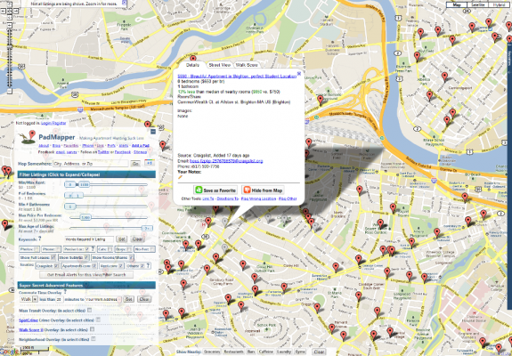Enable the Walk Score Overlay checkbox
Screen dimensions: 512x356
[92, 329]
